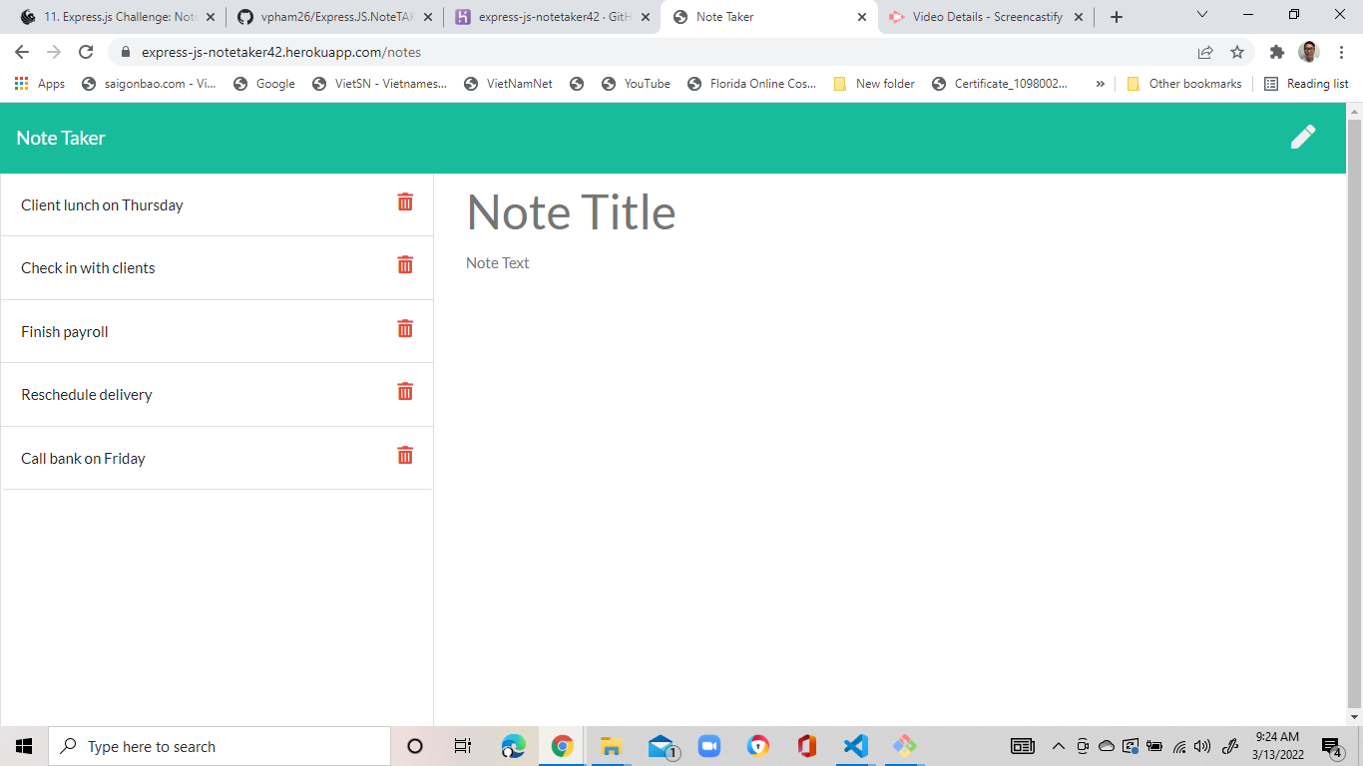This screenshot has height=766, width=1363.
Task: Open the Google Apps grid icon
Action: 20,84
